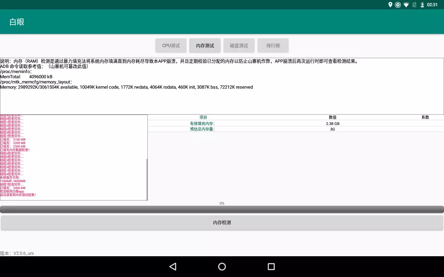Go to the 排行榜 leaderboard tab
Screen dimensions: 444x277
(x=273, y=46)
